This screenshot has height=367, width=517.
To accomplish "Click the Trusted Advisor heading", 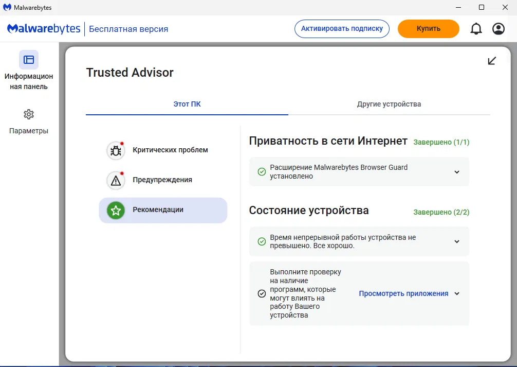I will pyautogui.click(x=130, y=73).
